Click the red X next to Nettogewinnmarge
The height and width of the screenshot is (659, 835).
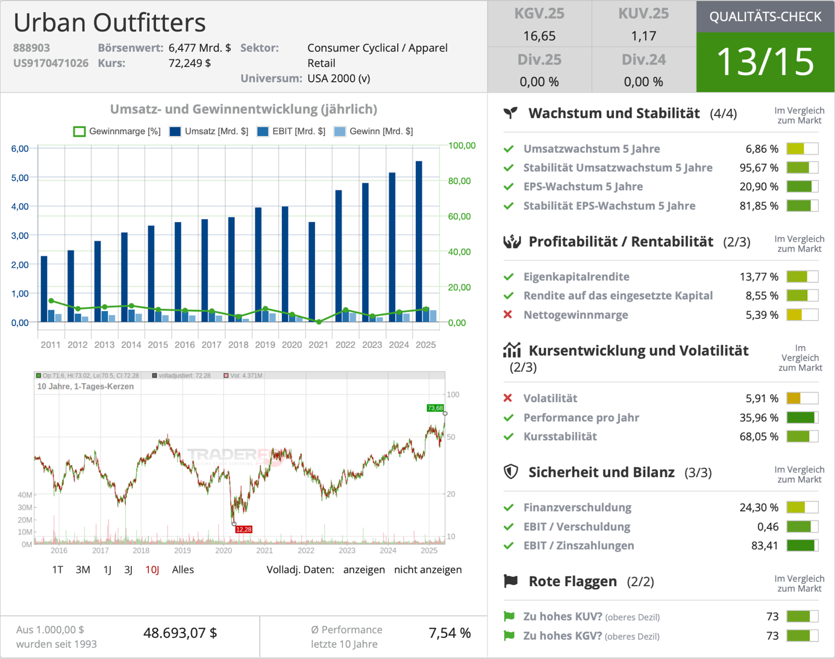[x=508, y=314]
